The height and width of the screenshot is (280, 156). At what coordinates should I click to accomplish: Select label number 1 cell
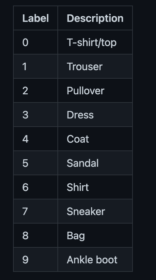[x=36, y=66]
